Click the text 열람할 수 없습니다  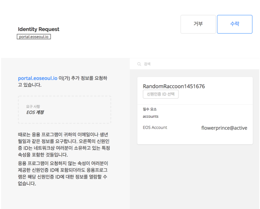(x=92, y=177)
